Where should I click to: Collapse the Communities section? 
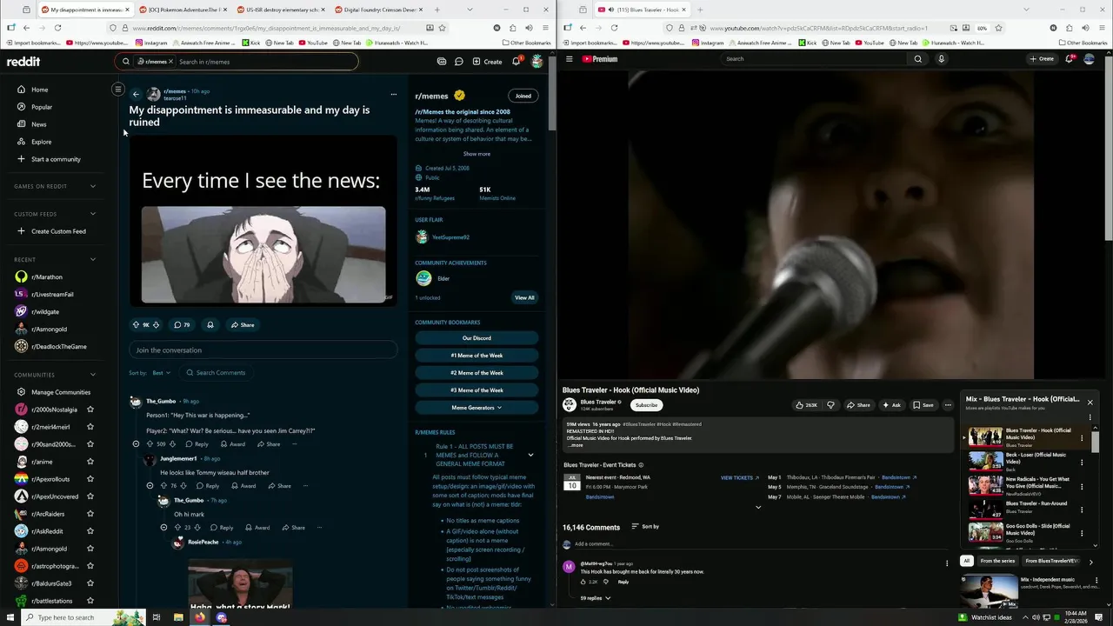(93, 375)
